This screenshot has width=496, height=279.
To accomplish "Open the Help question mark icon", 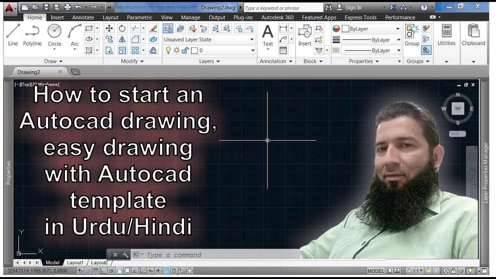I will pyautogui.click(x=424, y=7).
